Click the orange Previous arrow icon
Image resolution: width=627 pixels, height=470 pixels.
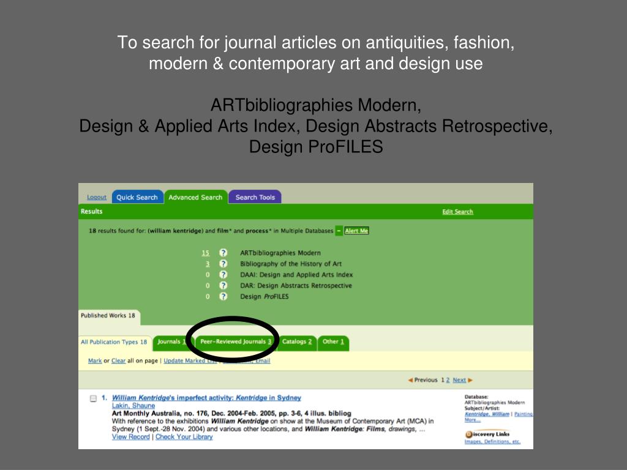coord(410,380)
